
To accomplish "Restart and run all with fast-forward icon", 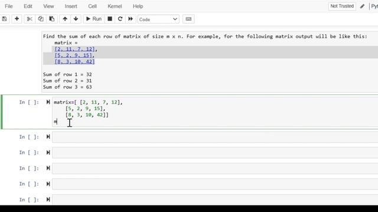I will 131,19.
